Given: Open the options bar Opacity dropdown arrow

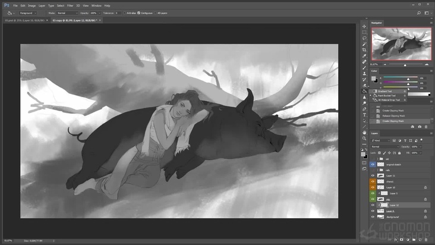Looking at the screenshot, I should tap(99, 13).
